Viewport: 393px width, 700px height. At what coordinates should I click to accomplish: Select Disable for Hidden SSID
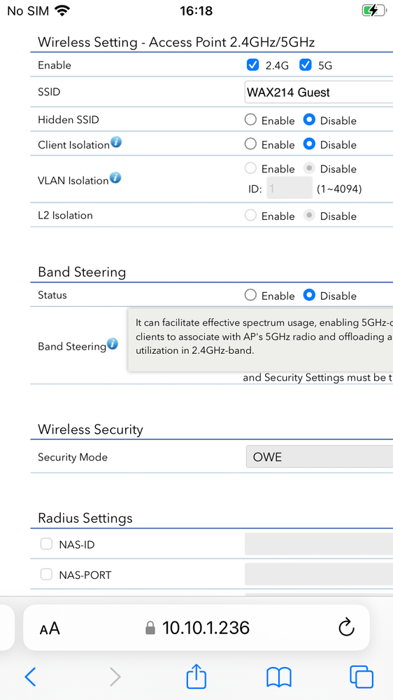point(309,120)
